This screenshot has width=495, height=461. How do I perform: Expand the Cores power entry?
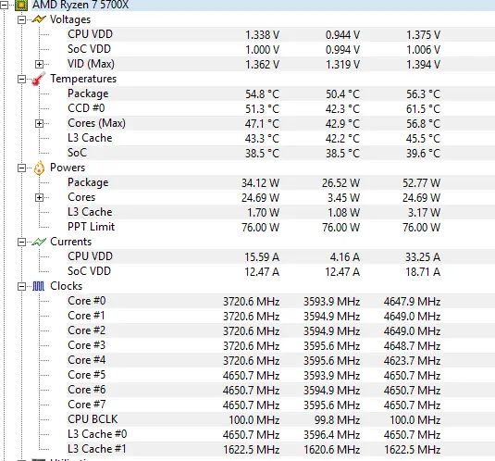coord(39,198)
